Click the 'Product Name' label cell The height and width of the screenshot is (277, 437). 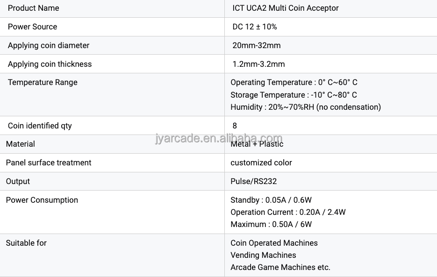tap(34, 8)
